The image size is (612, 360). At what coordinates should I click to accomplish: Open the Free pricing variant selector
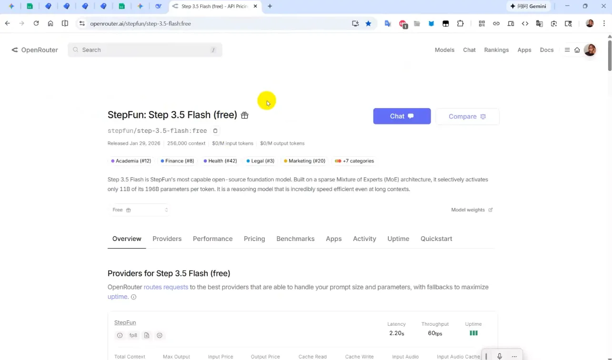(x=139, y=210)
